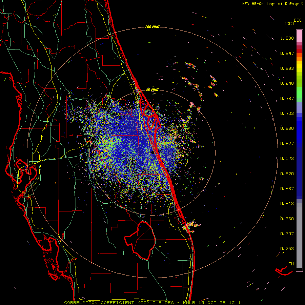The width and height of the screenshot is (305, 305).
Task: Click the 0.360 legend value
Action: coord(287,219)
